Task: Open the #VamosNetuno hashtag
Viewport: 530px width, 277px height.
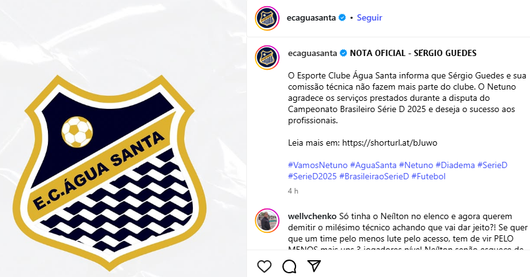Action: click(x=318, y=165)
